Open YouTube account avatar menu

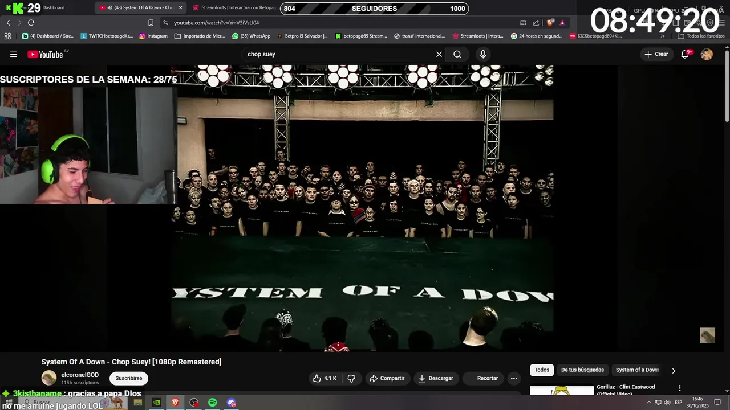(707, 54)
